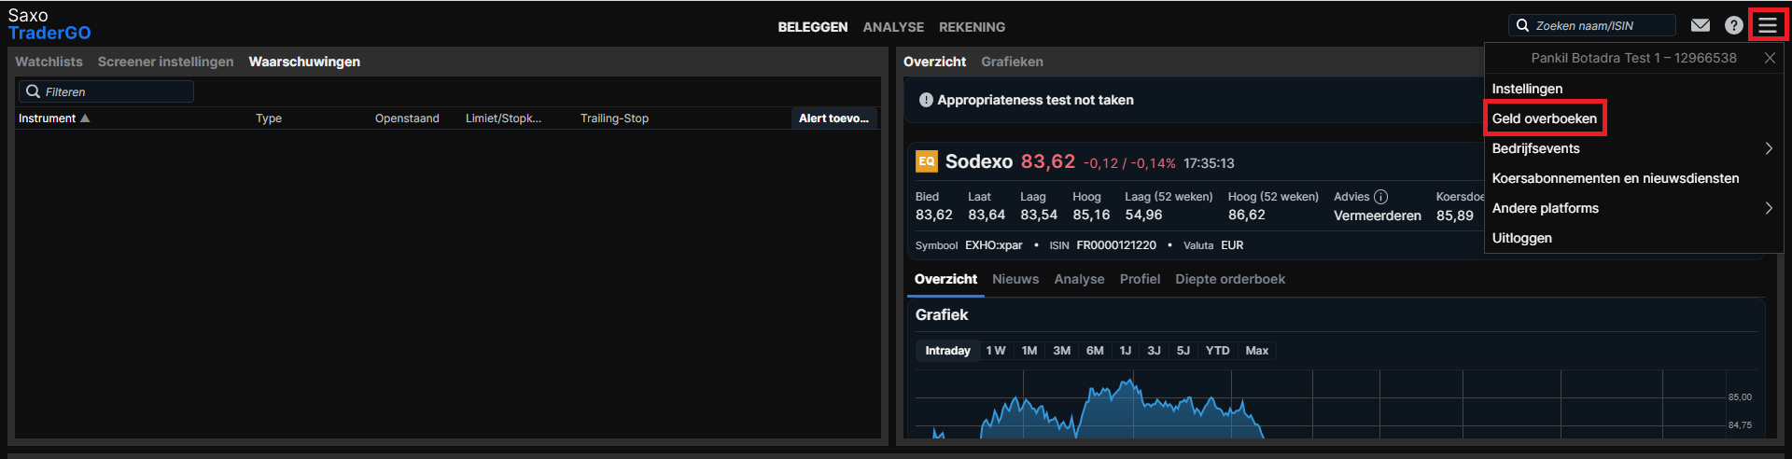Open Koersabonnementen en nieuwsdiensten
1792x459 pixels.
tap(1616, 178)
